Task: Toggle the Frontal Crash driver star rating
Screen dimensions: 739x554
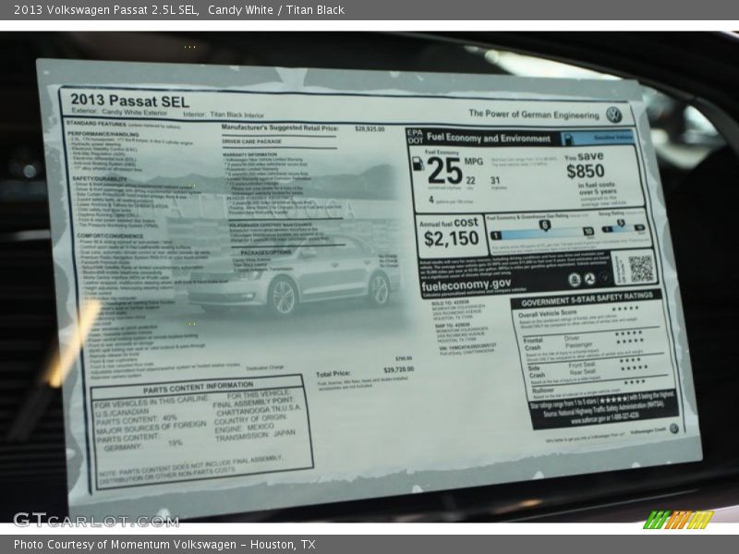Action: 629,335
